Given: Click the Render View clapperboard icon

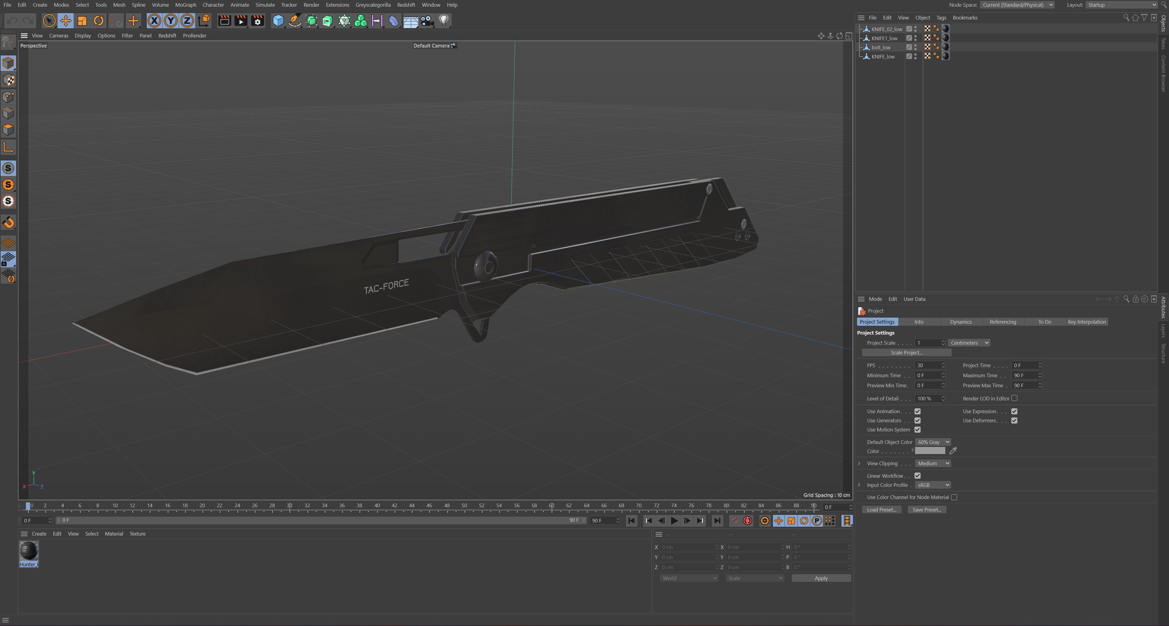Looking at the screenshot, I should 224,21.
